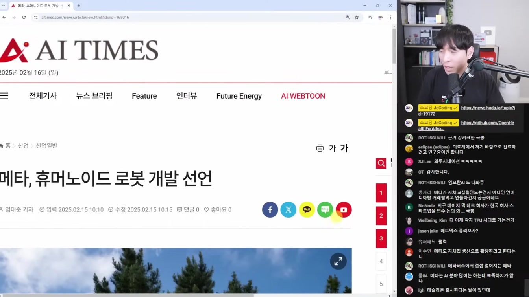Click the page vertical scrollbar
The width and height of the screenshot is (529, 297).
[x=394, y=47]
